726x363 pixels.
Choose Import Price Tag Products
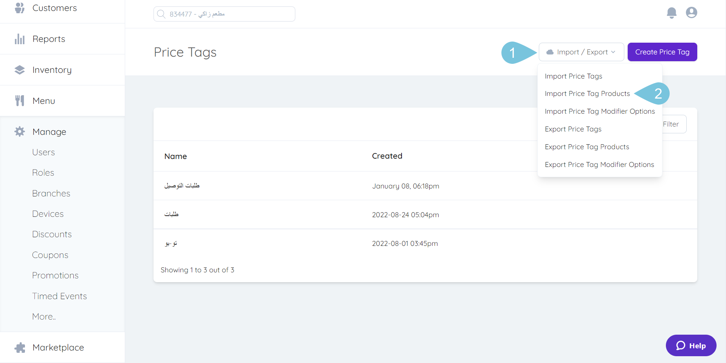click(x=587, y=93)
